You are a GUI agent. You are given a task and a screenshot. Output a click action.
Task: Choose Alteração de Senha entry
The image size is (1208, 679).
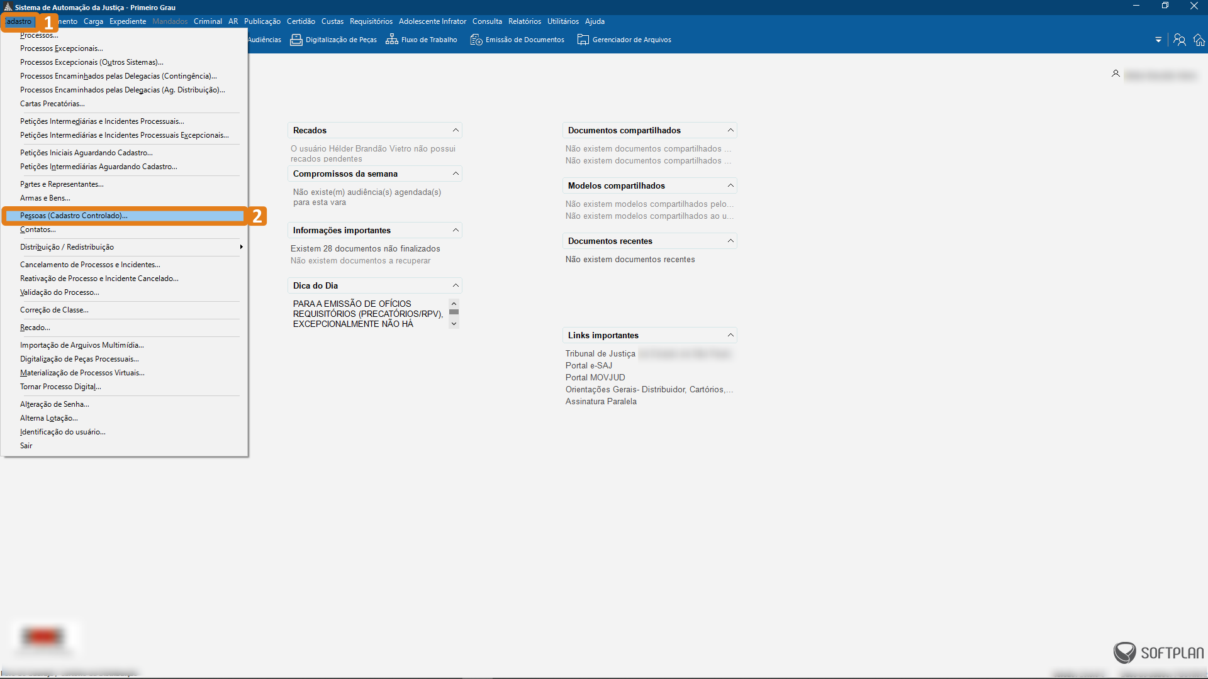(x=55, y=404)
